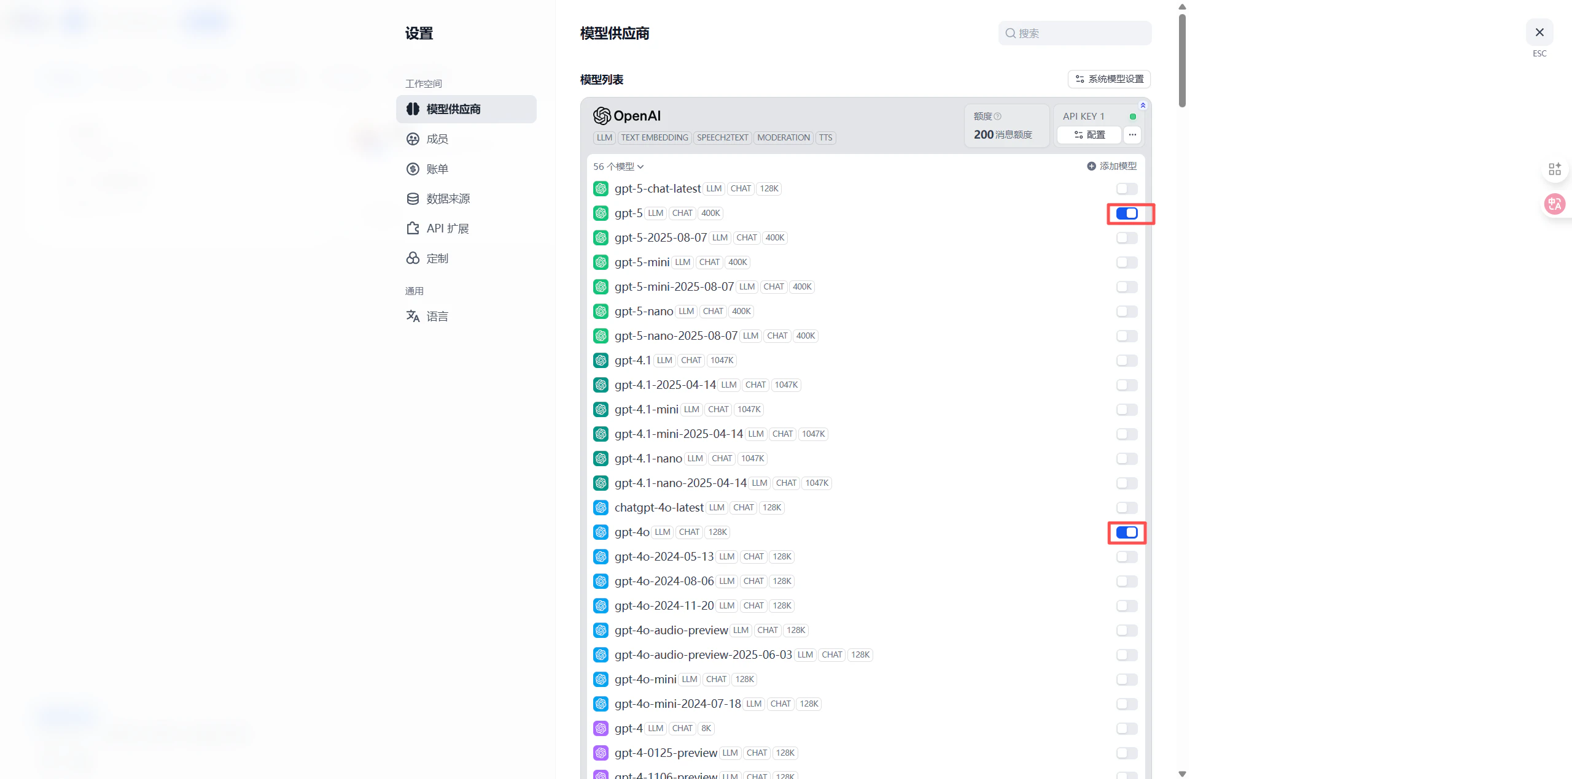Collapse the 56 个模型 list

point(618,167)
